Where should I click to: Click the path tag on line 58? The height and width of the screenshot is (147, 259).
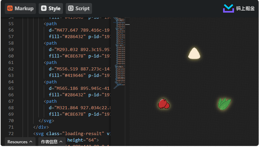[50, 43]
